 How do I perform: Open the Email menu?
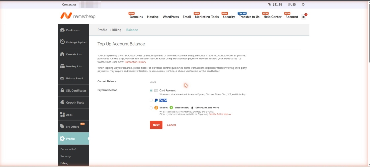pyautogui.click(x=187, y=17)
